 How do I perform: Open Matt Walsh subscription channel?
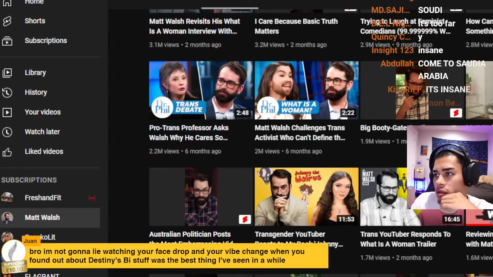[x=42, y=217]
